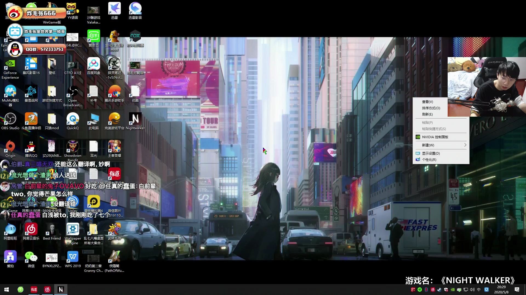Open the 爱奇艺 iQIYI desktop icon
Viewport: 526px width, 295px height.
pyautogui.click(x=93, y=39)
